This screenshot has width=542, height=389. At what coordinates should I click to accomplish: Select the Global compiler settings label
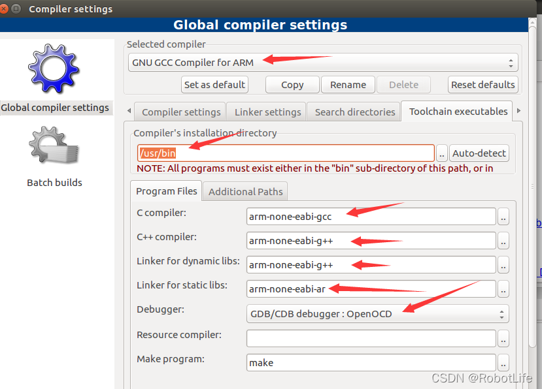tap(55, 108)
